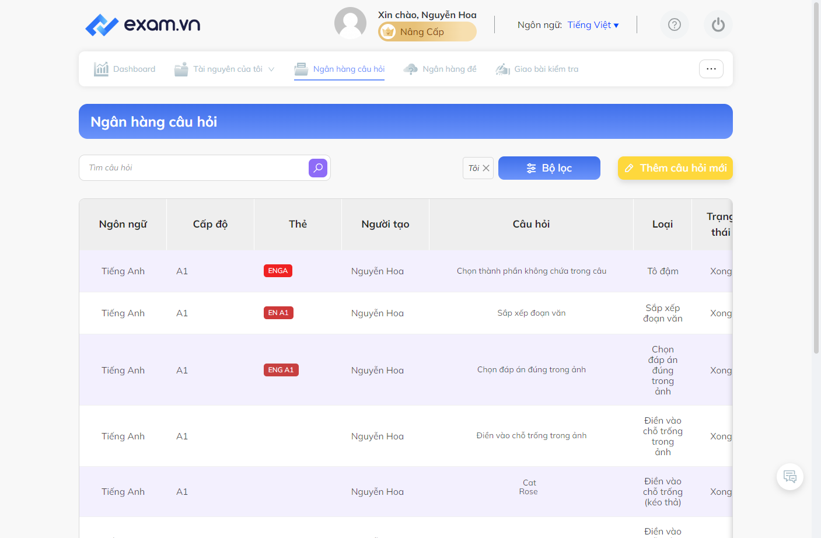Open the chat support floating icon
821x538 pixels.
pos(790,477)
